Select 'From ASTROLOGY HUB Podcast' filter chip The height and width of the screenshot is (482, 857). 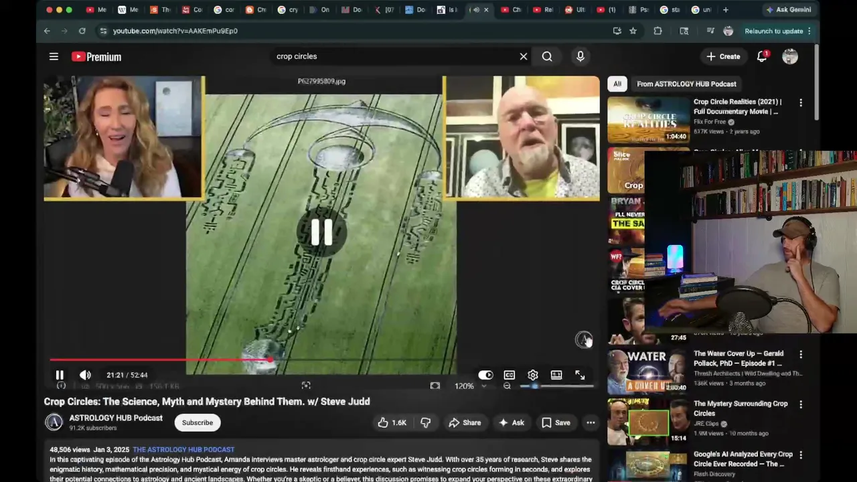pos(686,84)
